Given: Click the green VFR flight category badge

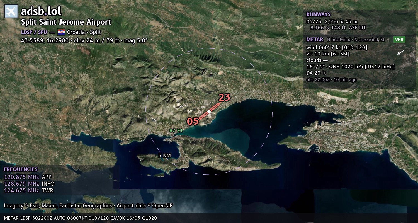Looking at the screenshot, I should tap(399, 40).
